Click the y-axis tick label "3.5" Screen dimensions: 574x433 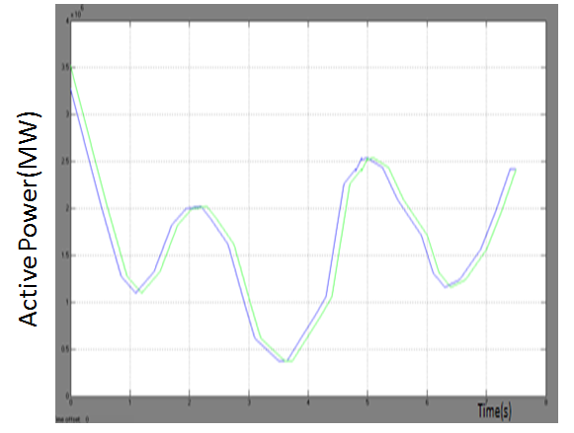[x=65, y=68]
